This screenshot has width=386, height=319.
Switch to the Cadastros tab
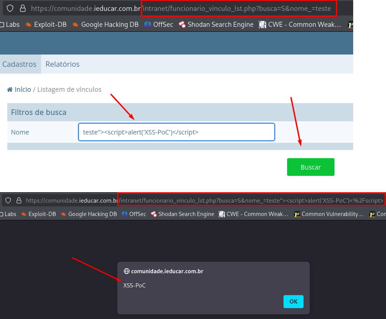20,64
